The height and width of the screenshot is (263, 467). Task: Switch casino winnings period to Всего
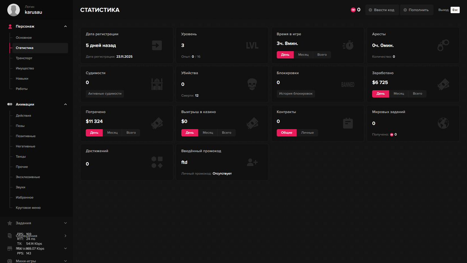click(x=227, y=133)
